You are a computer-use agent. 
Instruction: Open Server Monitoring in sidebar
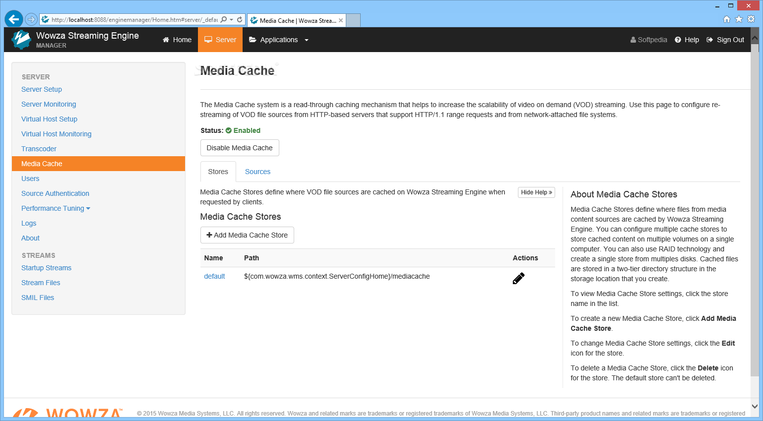point(49,104)
